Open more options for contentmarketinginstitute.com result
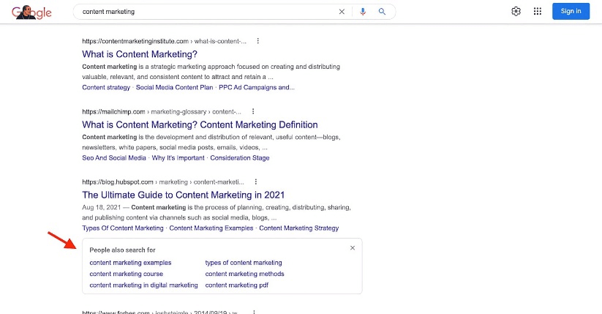Image resolution: width=602 pixels, height=314 pixels. (257, 41)
